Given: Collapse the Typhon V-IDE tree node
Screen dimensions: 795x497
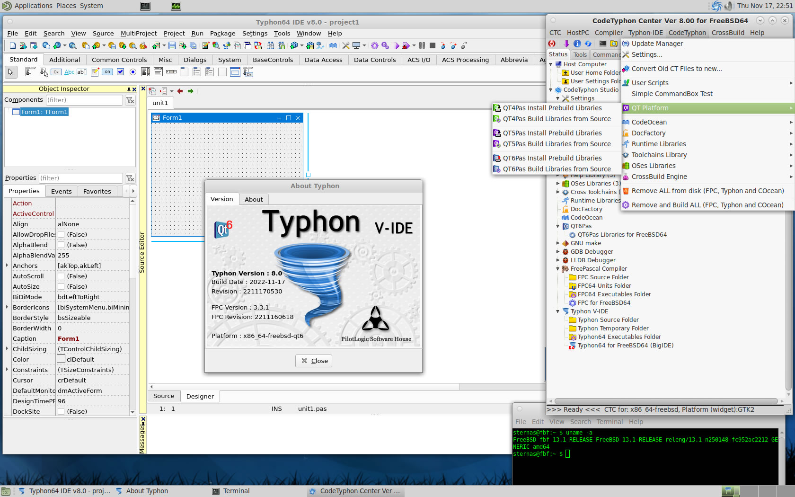Looking at the screenshot, I should (x=558, y=311).
